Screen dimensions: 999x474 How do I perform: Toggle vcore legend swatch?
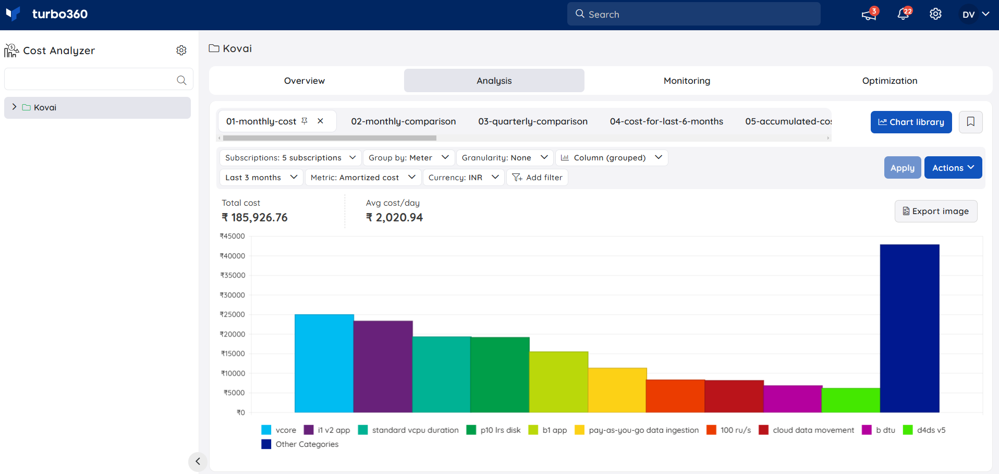tap(266, 430)
